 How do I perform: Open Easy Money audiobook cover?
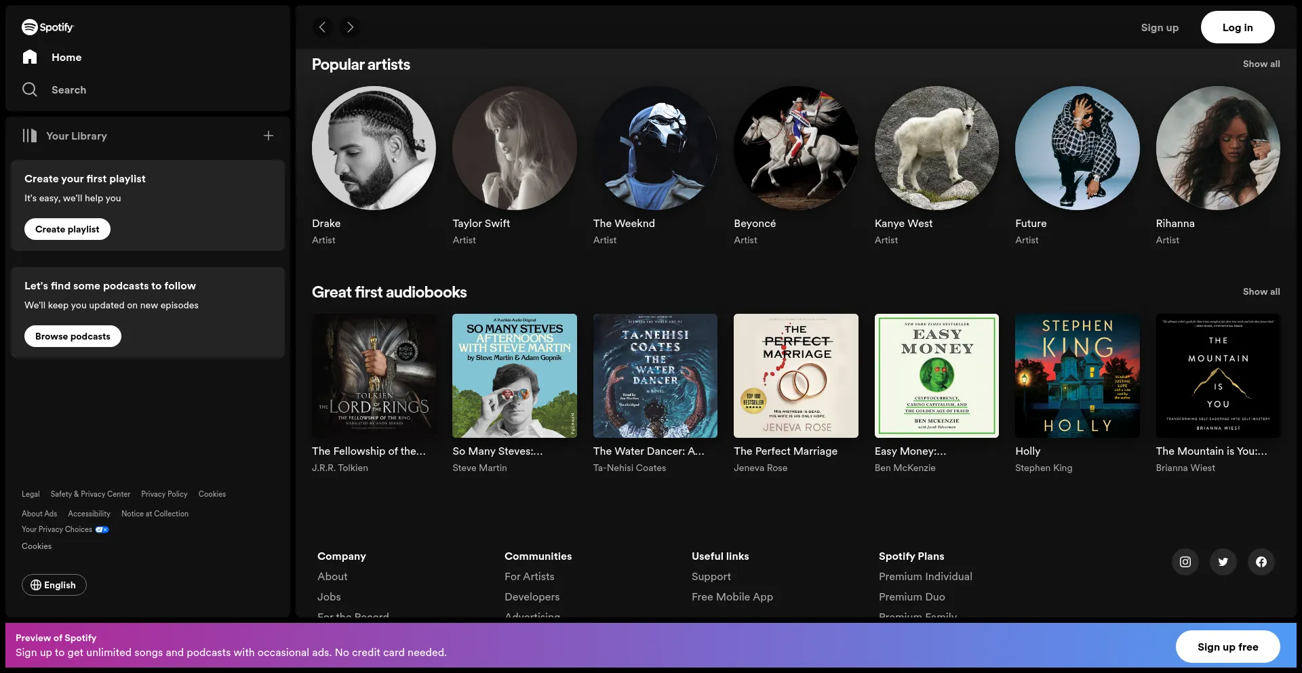[x=936, y=375]
